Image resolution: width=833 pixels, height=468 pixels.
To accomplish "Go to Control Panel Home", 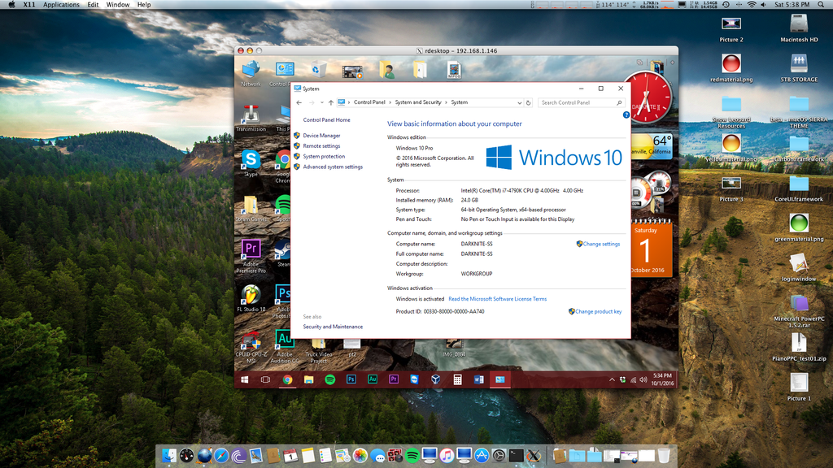I will tap(326, 120).
